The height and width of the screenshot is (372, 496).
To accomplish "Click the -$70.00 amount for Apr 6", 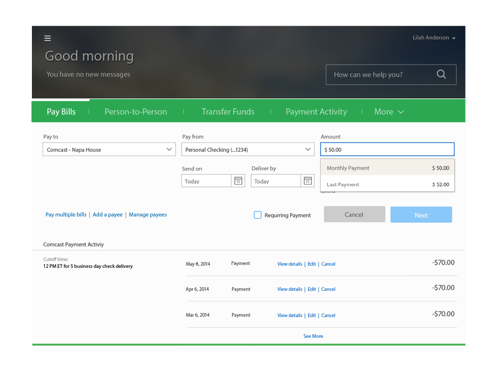I will (x=443, y=288).
